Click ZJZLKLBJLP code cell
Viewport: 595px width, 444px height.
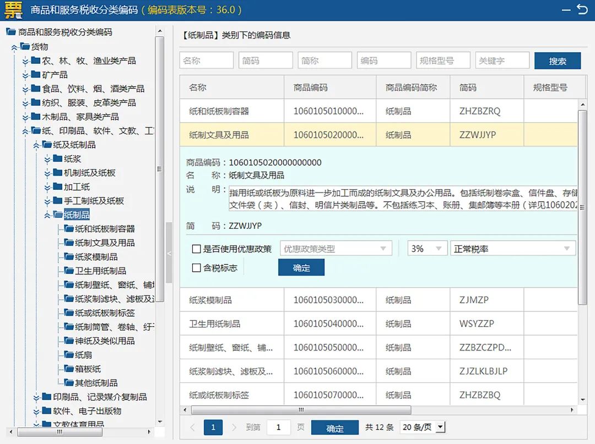(487, 371)
